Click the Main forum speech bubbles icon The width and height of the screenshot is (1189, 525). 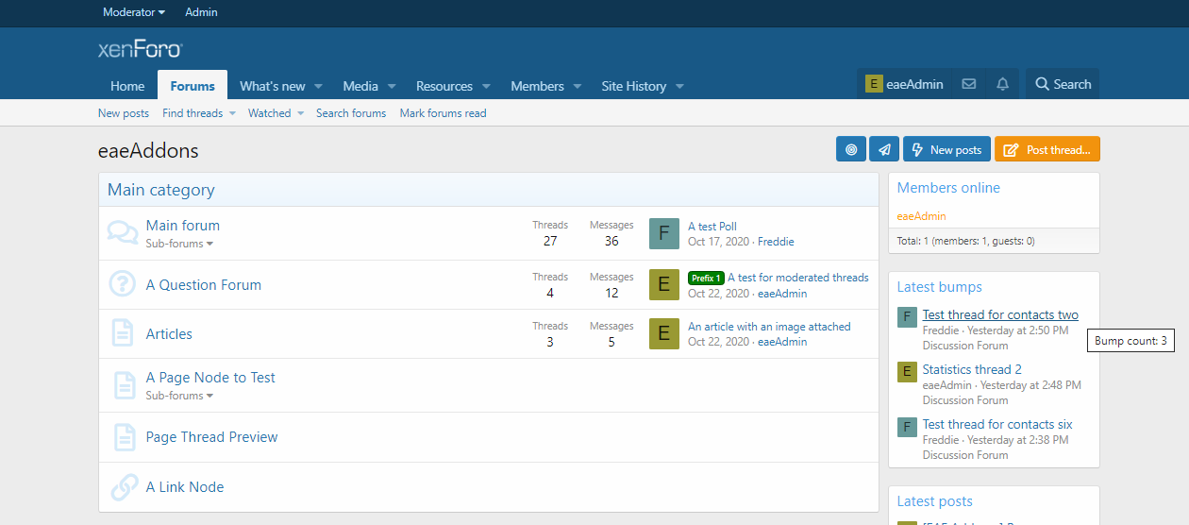pos(123,233)
